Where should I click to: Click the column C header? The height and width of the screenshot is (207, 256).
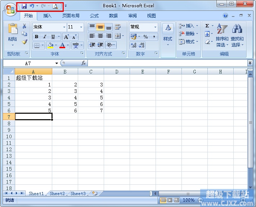(91, 72)
